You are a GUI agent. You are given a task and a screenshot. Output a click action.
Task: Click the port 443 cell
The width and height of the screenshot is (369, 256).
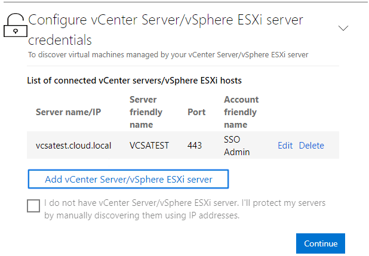pyautogui.click(x=195, y=146)
